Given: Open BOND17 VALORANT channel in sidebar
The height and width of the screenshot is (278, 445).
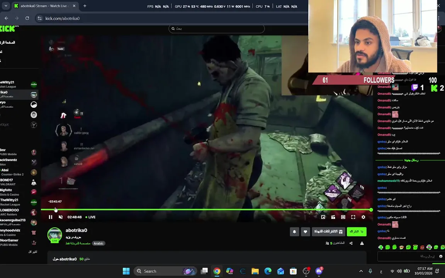Looking at the screenshot, I should pyautogui.click(x=19, y=182).
